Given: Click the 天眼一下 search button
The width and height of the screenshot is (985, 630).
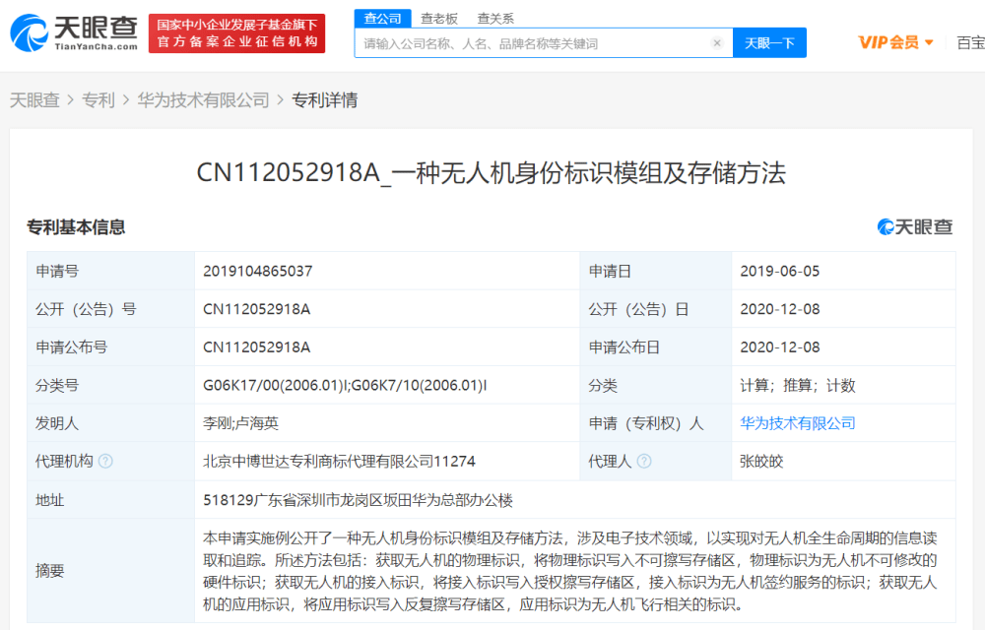Looking at the screenshot, I should (769, 42).
